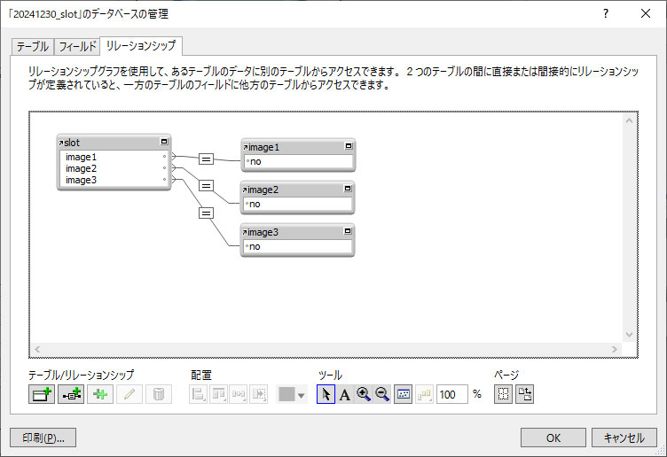The width and height of the screenshot is (667, 457).
Task: Create a new relationship
Action: 71,394
